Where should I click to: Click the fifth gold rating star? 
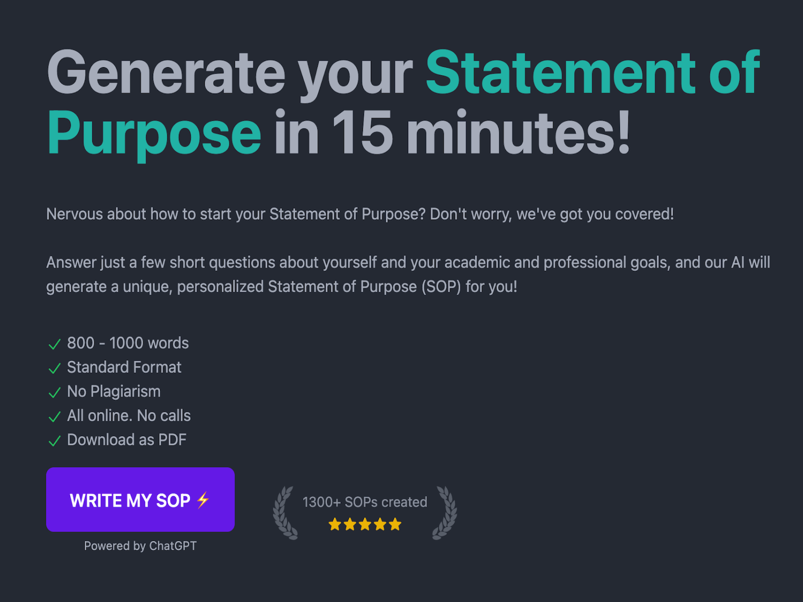pos(395,525)
